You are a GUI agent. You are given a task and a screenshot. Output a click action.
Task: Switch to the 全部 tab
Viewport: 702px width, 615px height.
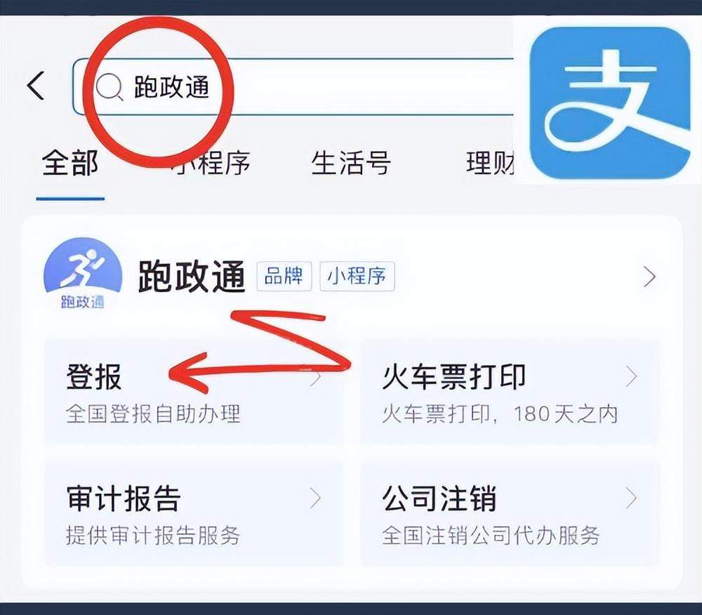tap(70, 163)
